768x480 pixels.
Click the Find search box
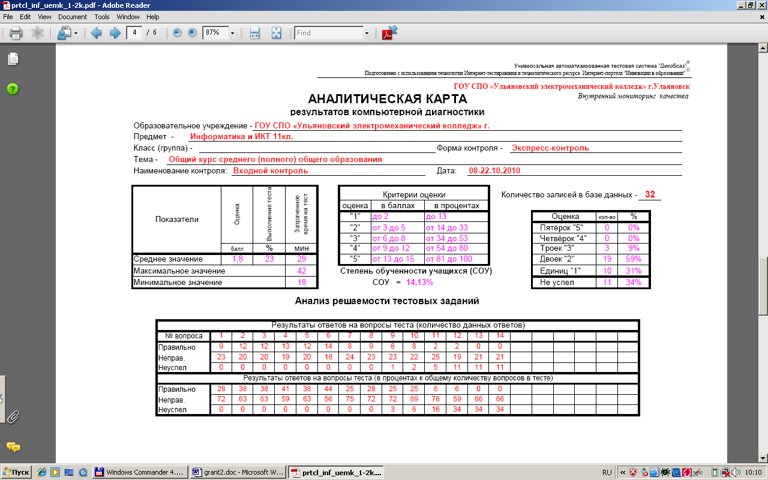point(328,33)
